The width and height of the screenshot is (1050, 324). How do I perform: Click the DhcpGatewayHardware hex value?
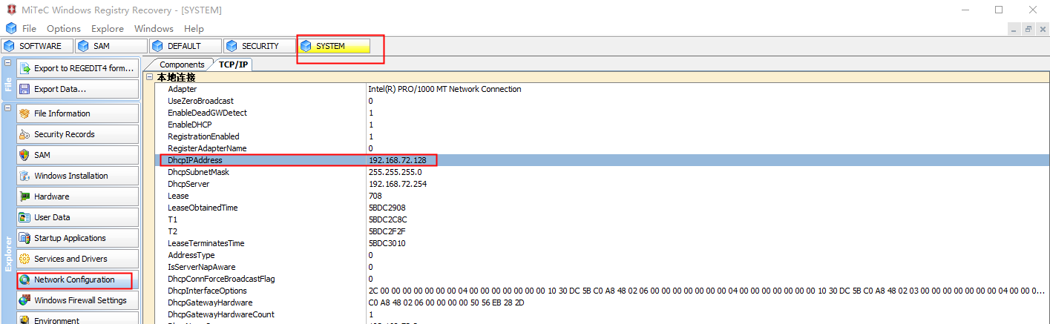tap(446, 302)
